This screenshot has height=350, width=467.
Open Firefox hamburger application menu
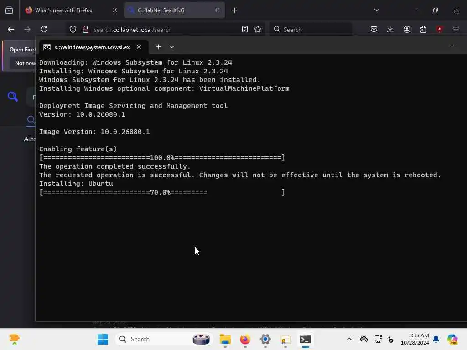[456, 29]
